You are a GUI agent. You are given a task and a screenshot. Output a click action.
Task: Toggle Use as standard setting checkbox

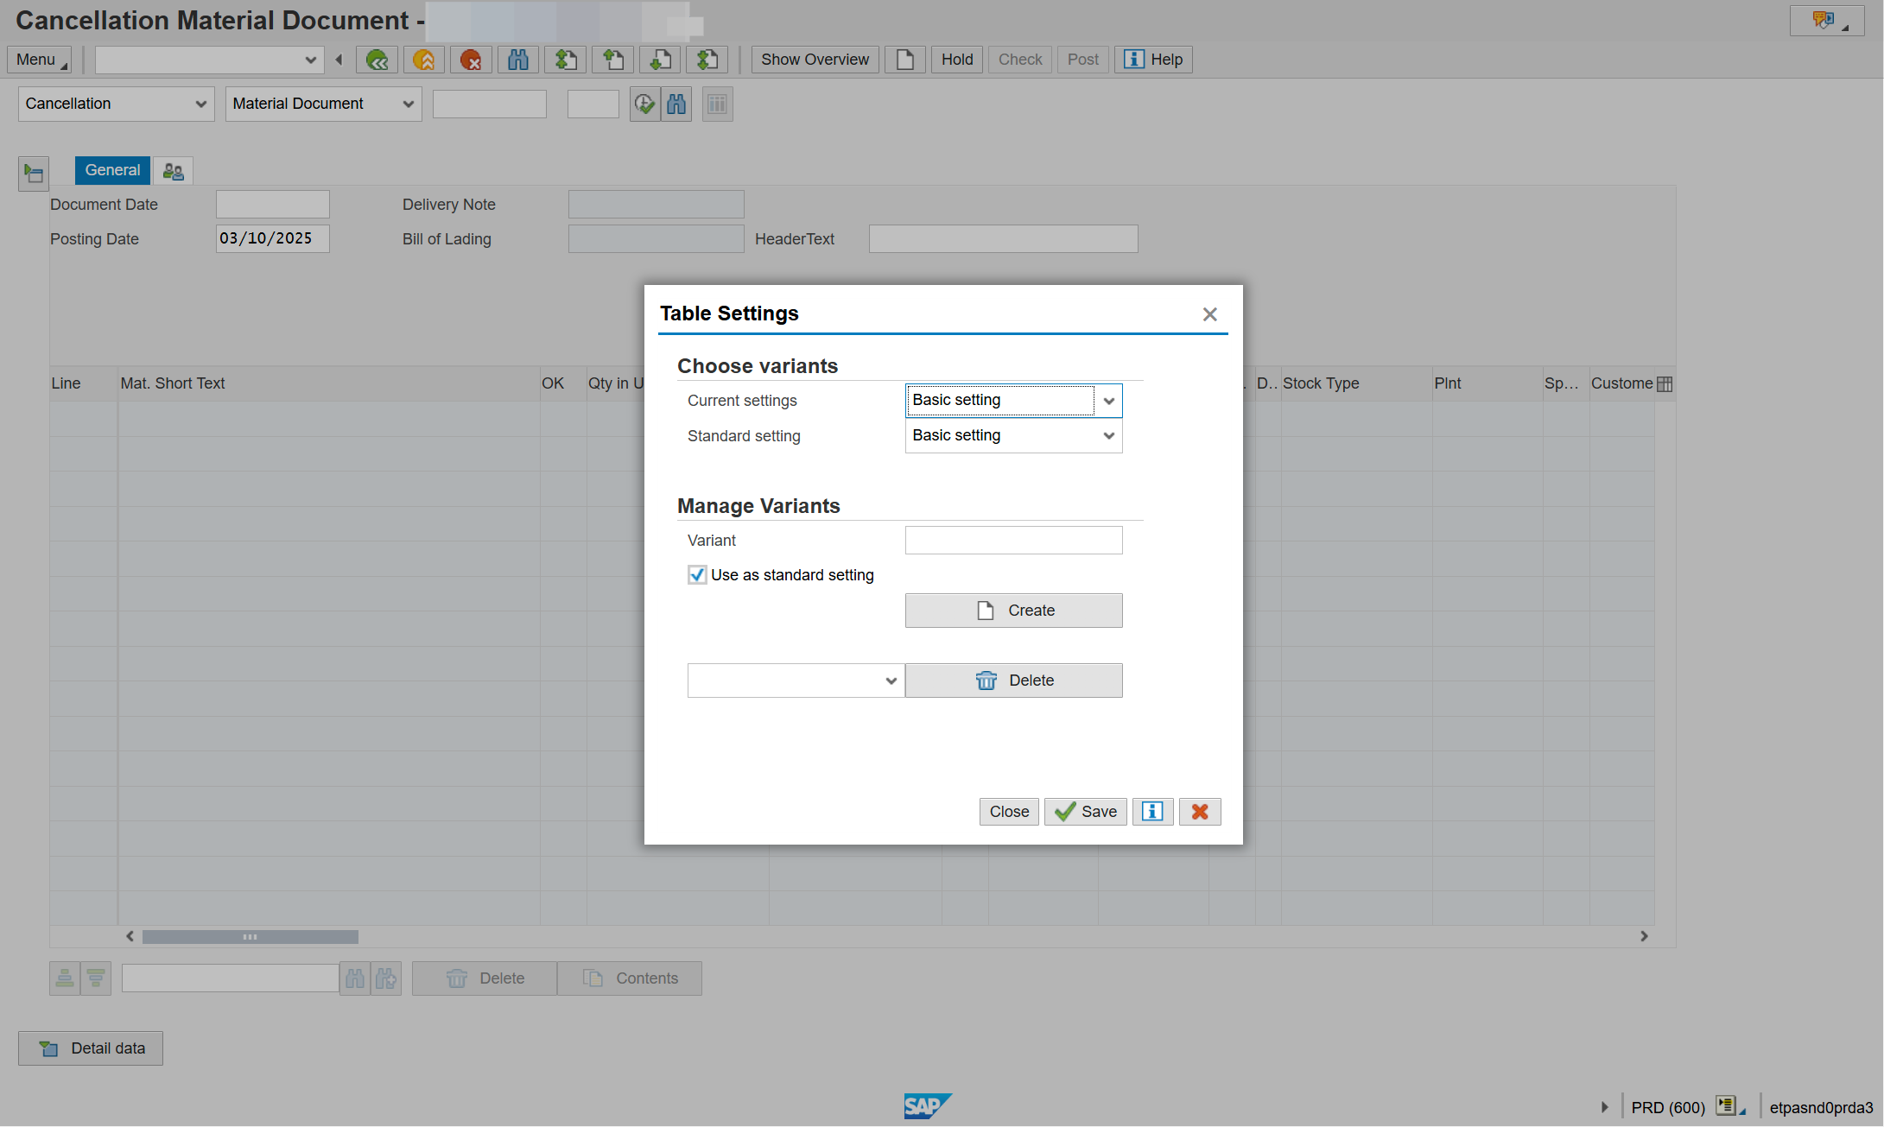[697, 575]
